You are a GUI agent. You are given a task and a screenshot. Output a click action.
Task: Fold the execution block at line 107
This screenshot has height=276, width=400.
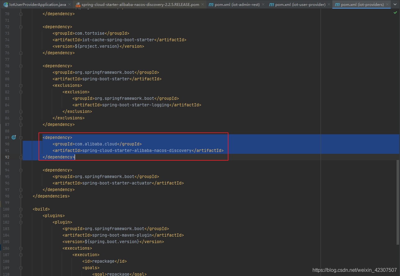(x=21, y=255)
